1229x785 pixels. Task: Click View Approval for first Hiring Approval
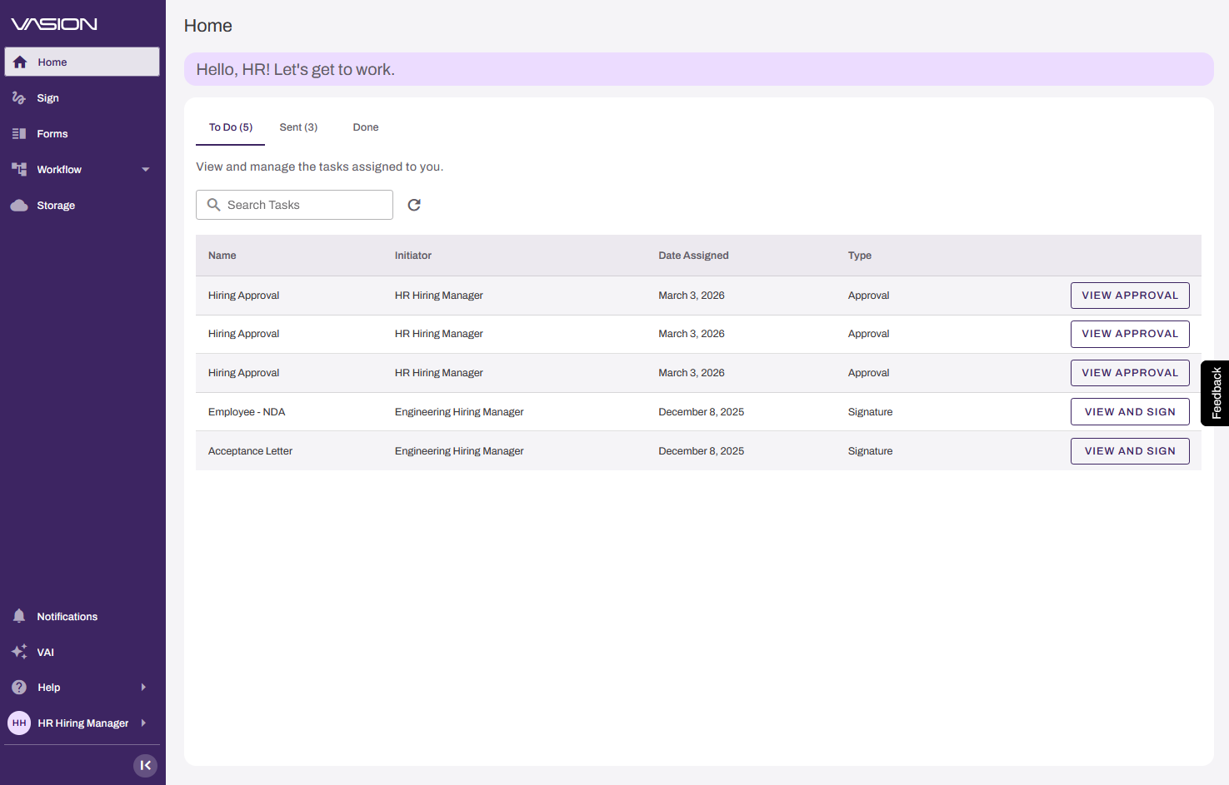1130,296
